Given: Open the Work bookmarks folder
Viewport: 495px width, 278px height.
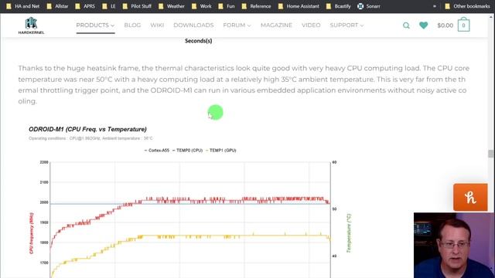Looking at the screenshot, I should pos(201,6).
